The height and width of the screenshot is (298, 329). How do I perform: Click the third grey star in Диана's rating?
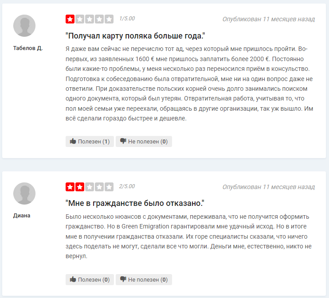90,187
